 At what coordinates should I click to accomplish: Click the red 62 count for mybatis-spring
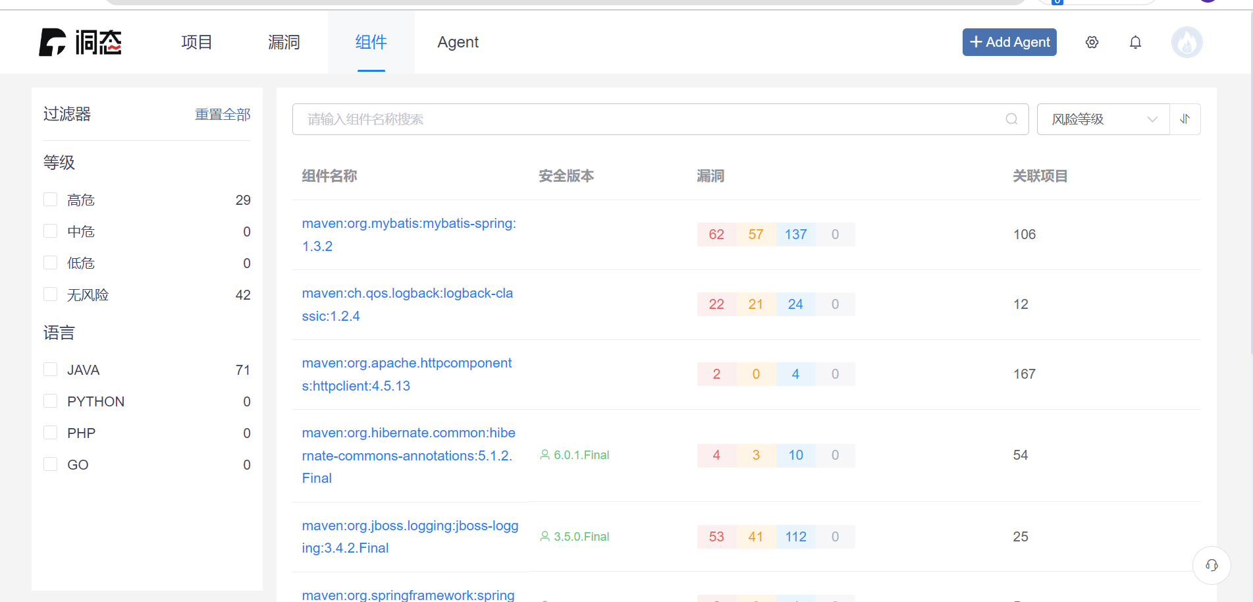click(x=716, y=234)
